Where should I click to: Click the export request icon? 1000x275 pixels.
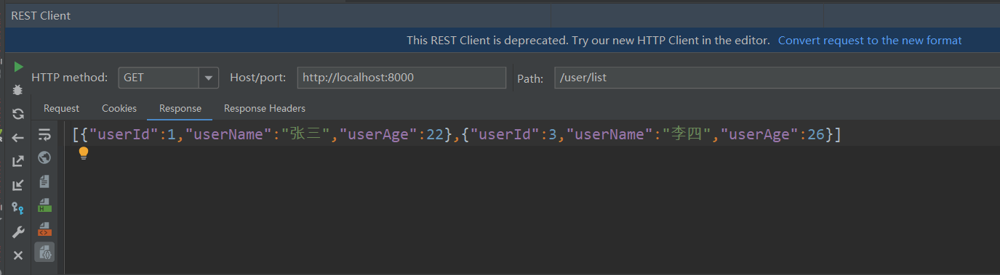pyautogui.click(x=18, y=161)
